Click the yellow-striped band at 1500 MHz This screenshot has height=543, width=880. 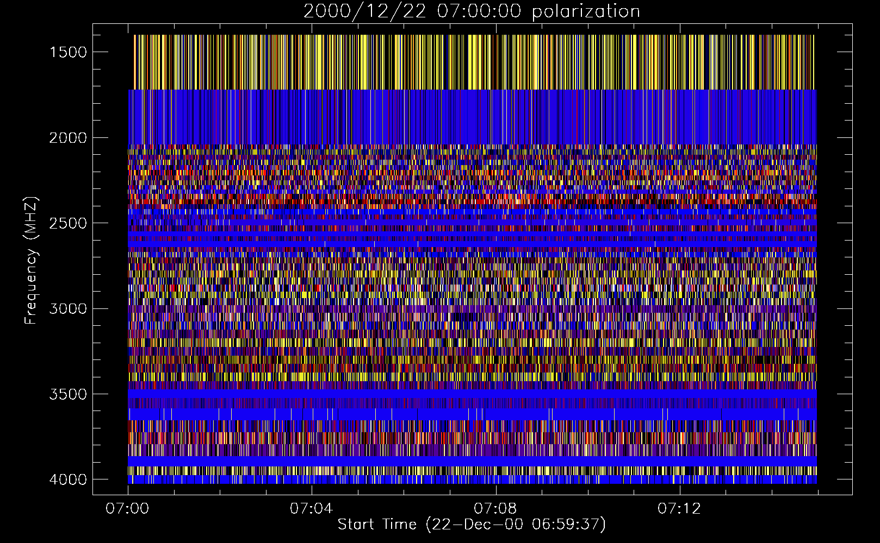474,62
